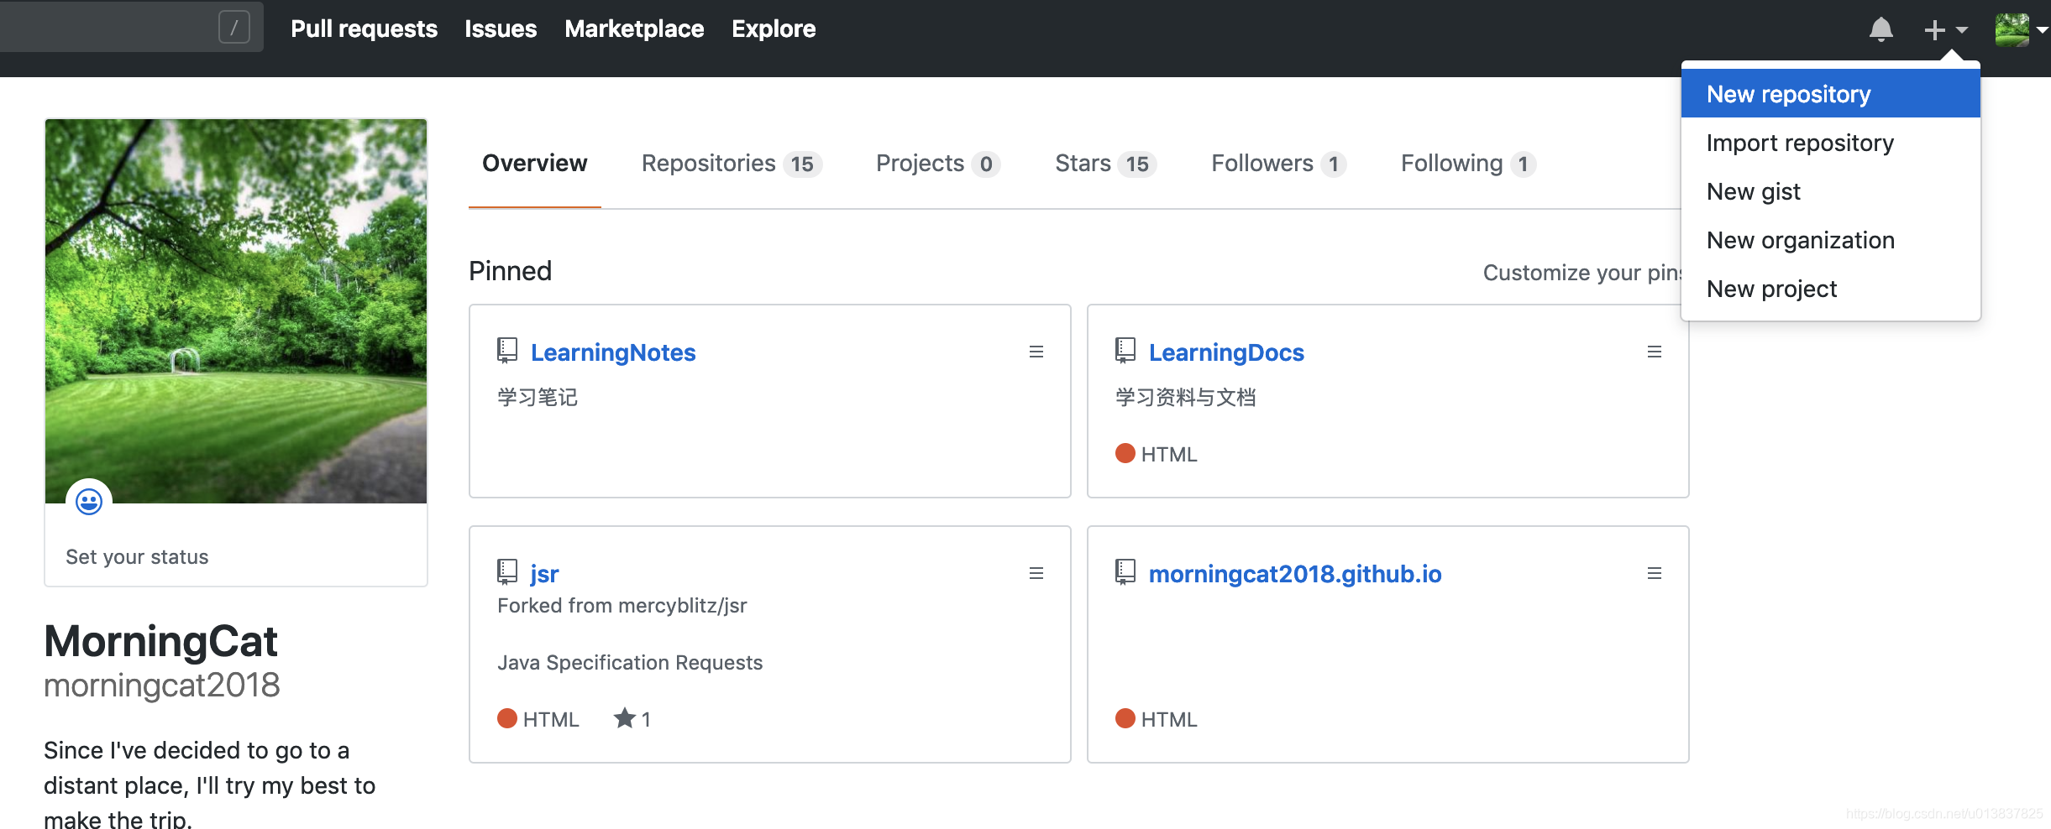Switch to the Overview tab
This screenshot has width=2051, height=829.
535,164
